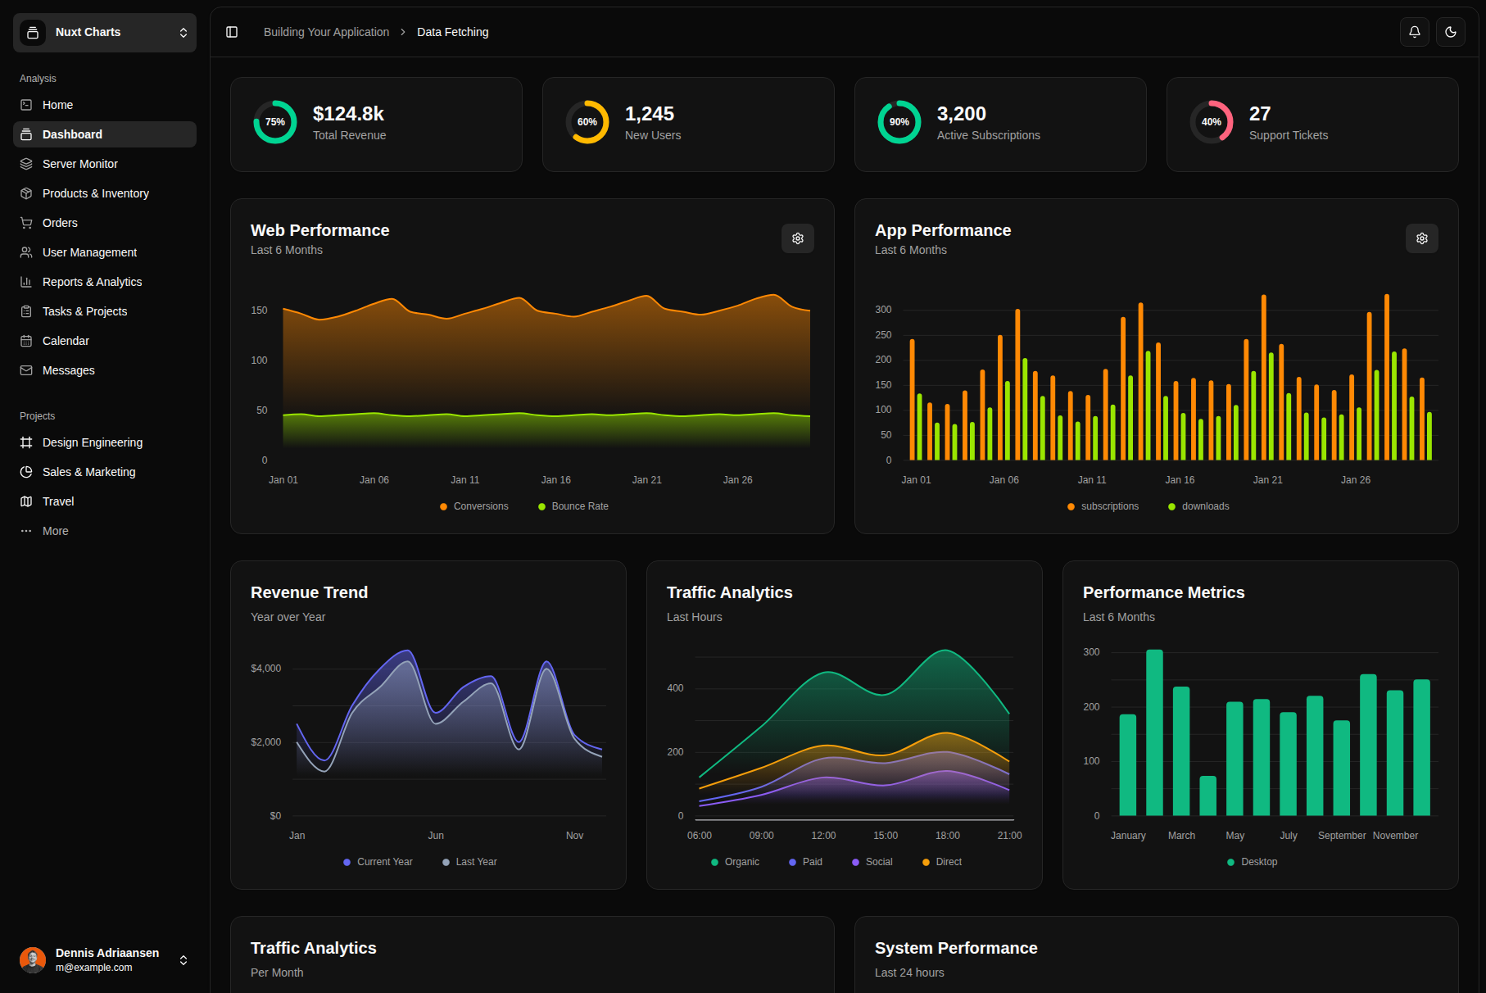Image resolution: width=1486 pixels, height=993 pixels.
Task: Click the Server Monitor sidebar icon
Action: pyautogui.click(x=26, y=164)
